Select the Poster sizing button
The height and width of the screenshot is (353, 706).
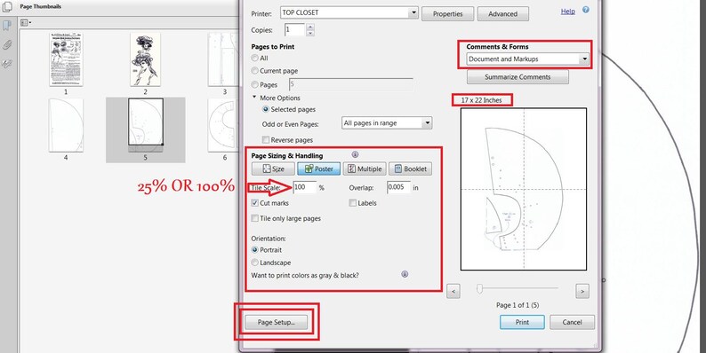pos(319,169)
